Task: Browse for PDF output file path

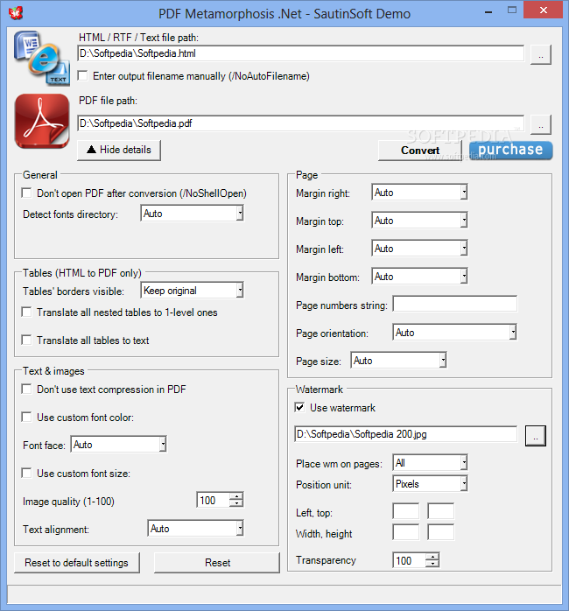Action: (541, 124)
